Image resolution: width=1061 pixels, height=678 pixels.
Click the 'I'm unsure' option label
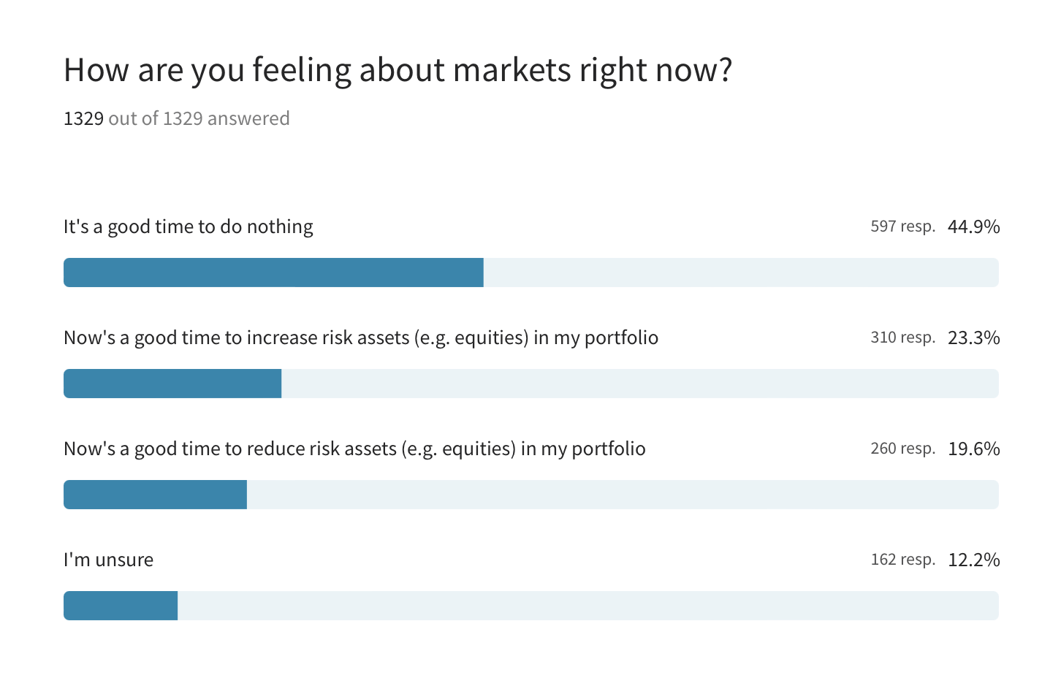click(x=108, y=560)
